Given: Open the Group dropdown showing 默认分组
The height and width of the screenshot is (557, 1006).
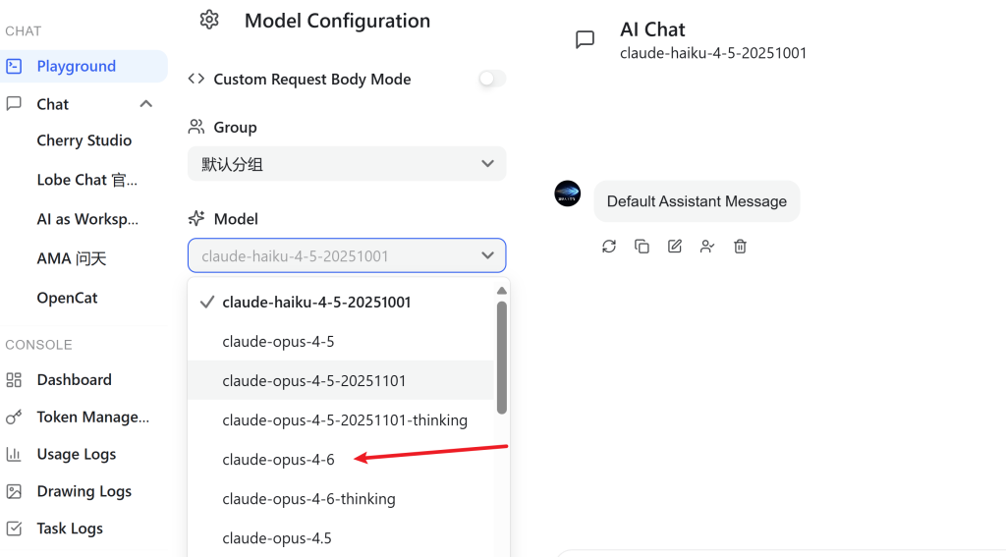Looking at the screenshot, I should [347, 164].
